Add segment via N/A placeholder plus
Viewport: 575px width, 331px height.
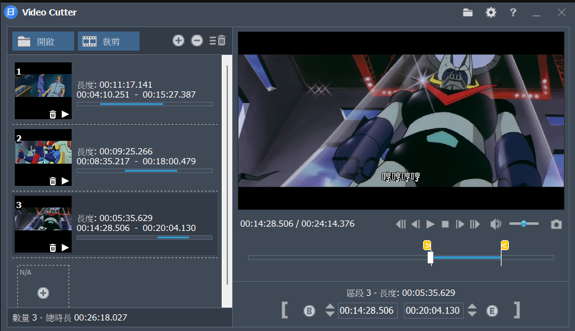[x=43, y=293]
